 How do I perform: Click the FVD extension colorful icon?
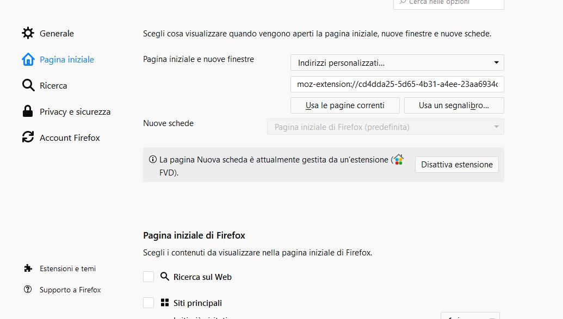(x=398, y=159)
